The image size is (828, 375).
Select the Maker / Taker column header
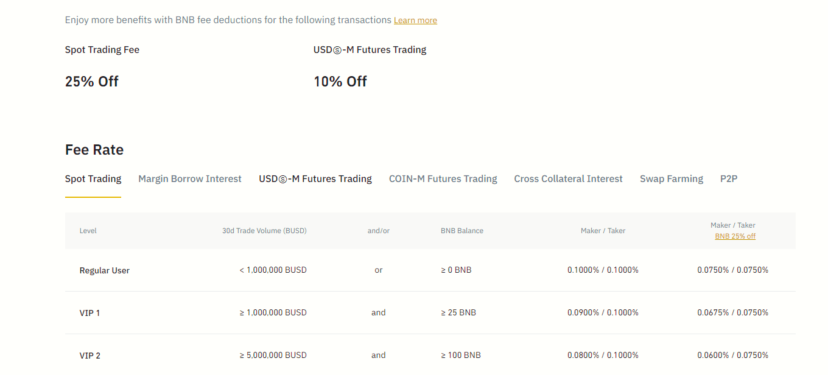point(603,230)
